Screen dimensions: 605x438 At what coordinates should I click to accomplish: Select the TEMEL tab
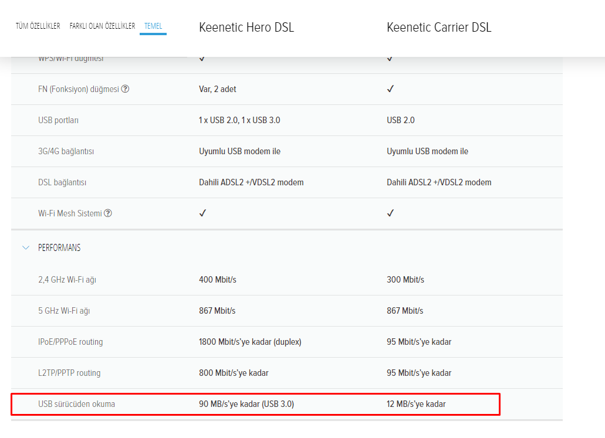coord(153,26)
